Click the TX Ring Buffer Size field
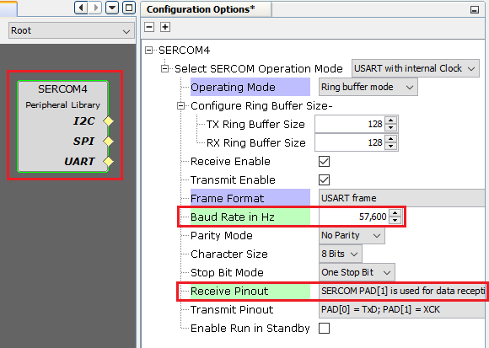The width and height of the screenshot is (489, 348). coord(350,124)
